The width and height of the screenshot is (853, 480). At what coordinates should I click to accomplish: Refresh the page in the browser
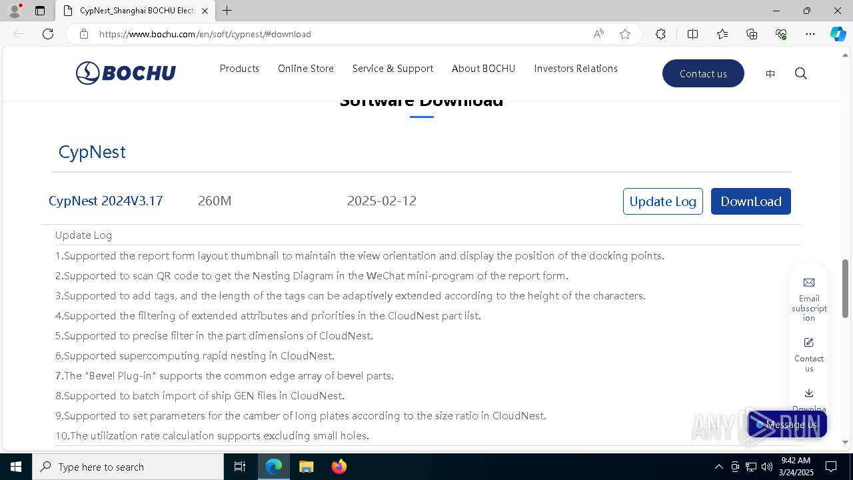click(x=48, y=34)
